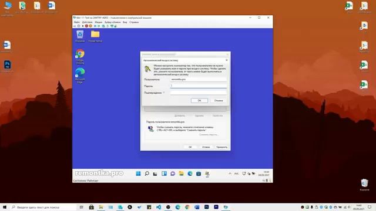Open the Search magnifier in the VM taskbar
The height and width of the screenshot is (211, 376).
click(147, 173)
